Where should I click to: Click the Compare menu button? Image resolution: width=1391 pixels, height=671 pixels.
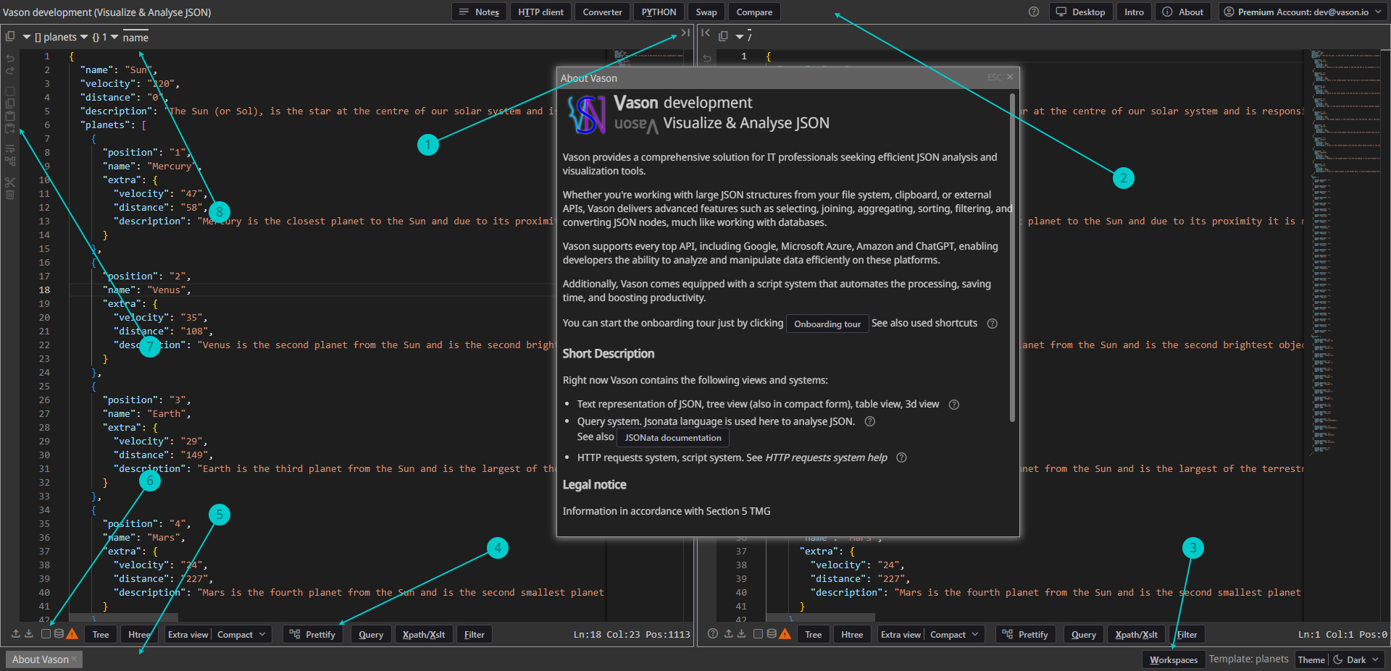[x=754, y=12]
